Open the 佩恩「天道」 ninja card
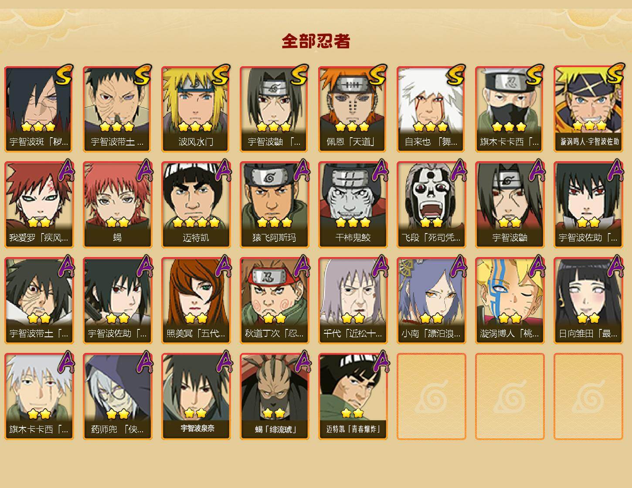The height and width of the screenshot is (488, 632). (353, 109)
